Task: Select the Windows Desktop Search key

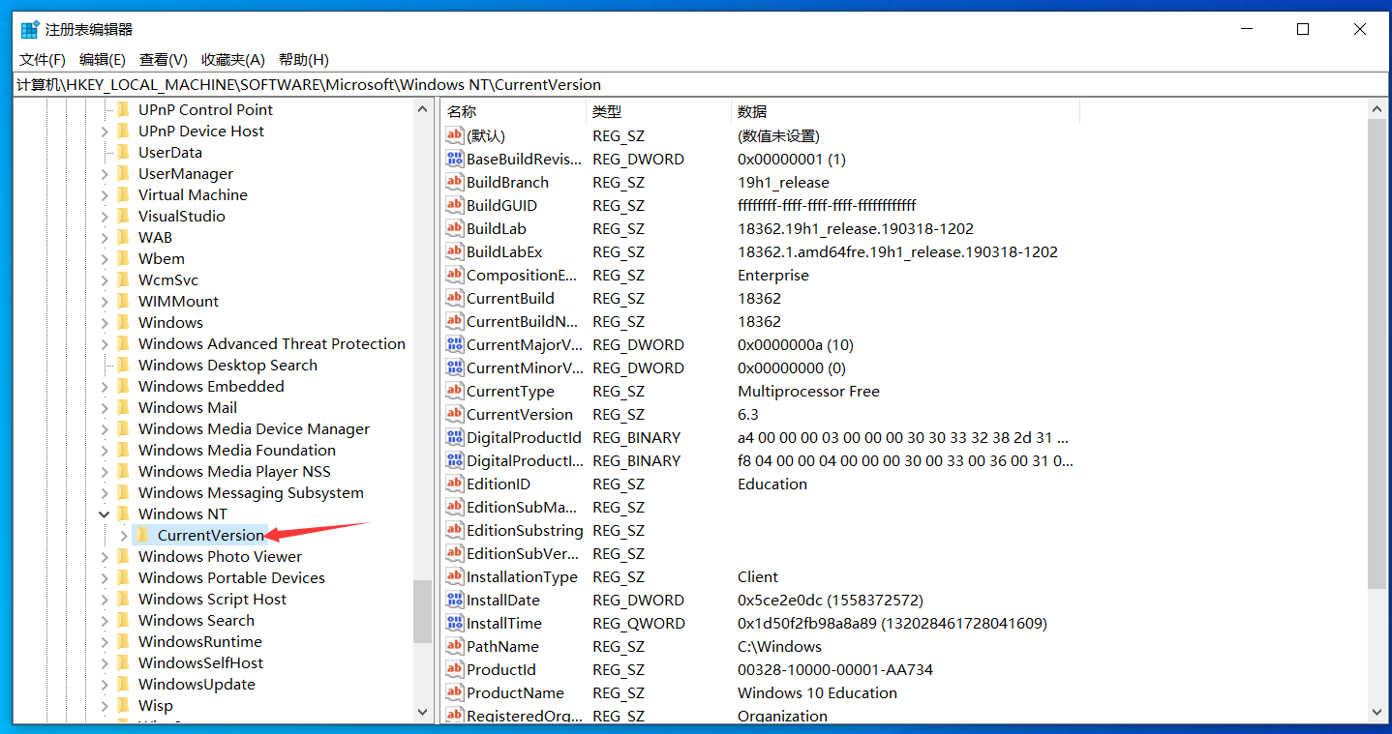Action: tap(227, 365)
